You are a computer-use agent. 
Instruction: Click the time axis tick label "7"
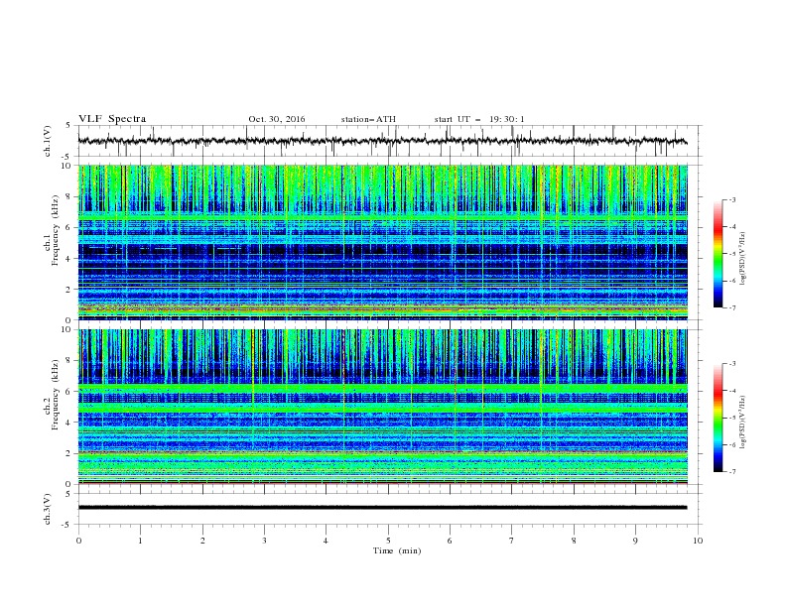512,541
